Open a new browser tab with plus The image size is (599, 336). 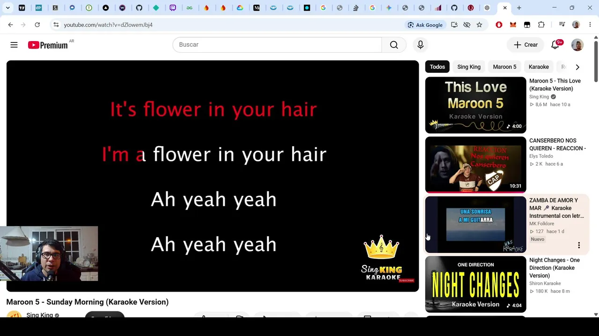519,8
